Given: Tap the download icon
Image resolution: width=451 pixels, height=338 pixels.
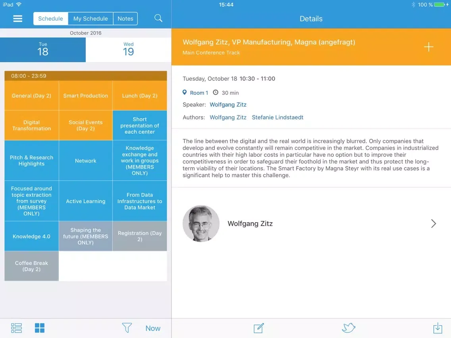Looking at the screenshot, I should pos(438,328).
